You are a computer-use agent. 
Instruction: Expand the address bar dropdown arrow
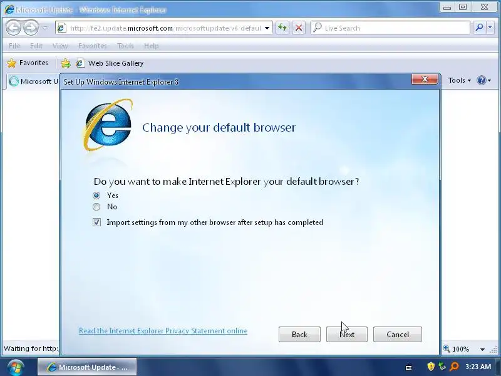click(267, 28)
